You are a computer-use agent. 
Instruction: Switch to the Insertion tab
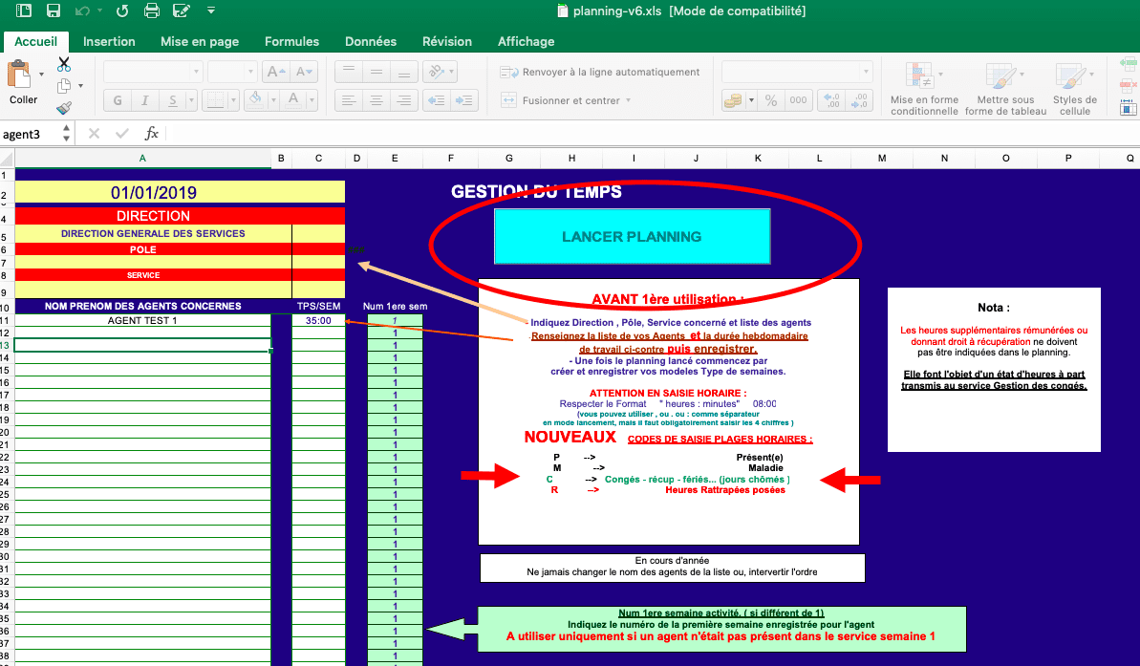pyautogui.click(x=109, y=41)
